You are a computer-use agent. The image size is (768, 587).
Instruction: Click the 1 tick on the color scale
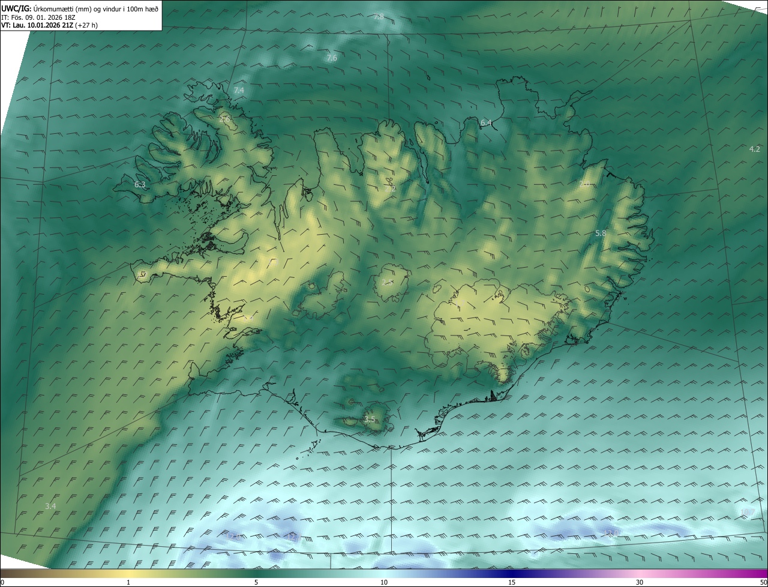click(x=128, y=582)
